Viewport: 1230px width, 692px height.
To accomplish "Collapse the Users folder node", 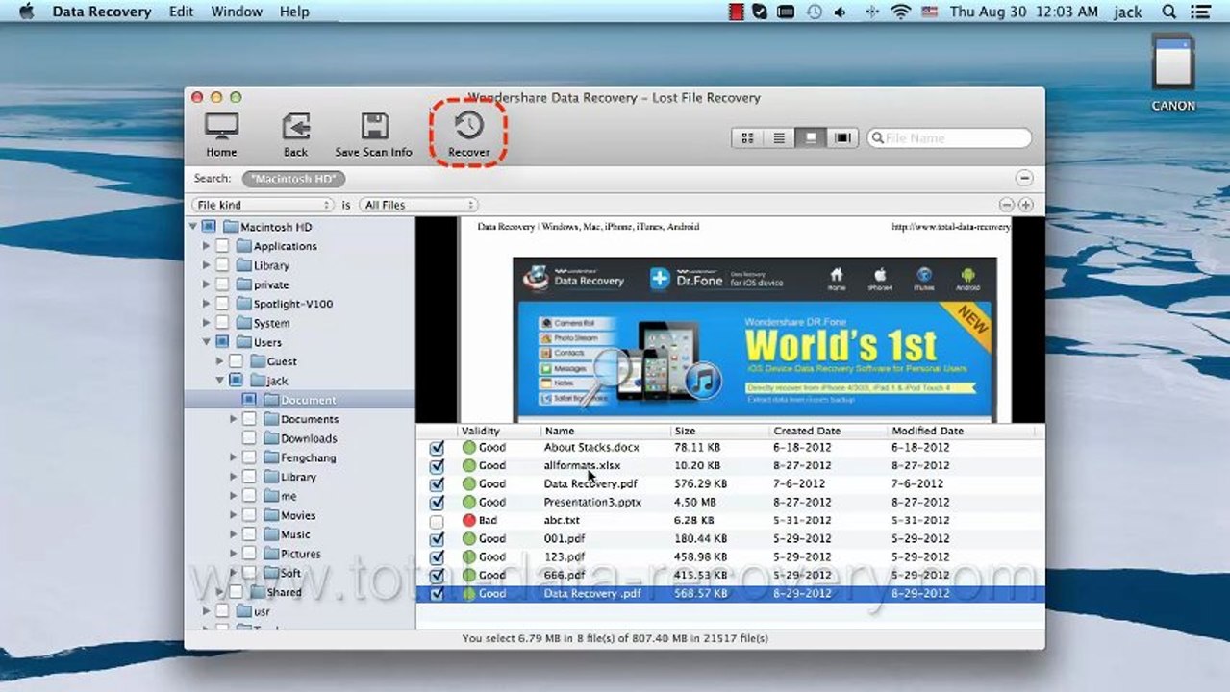I will tap(206, 342).
